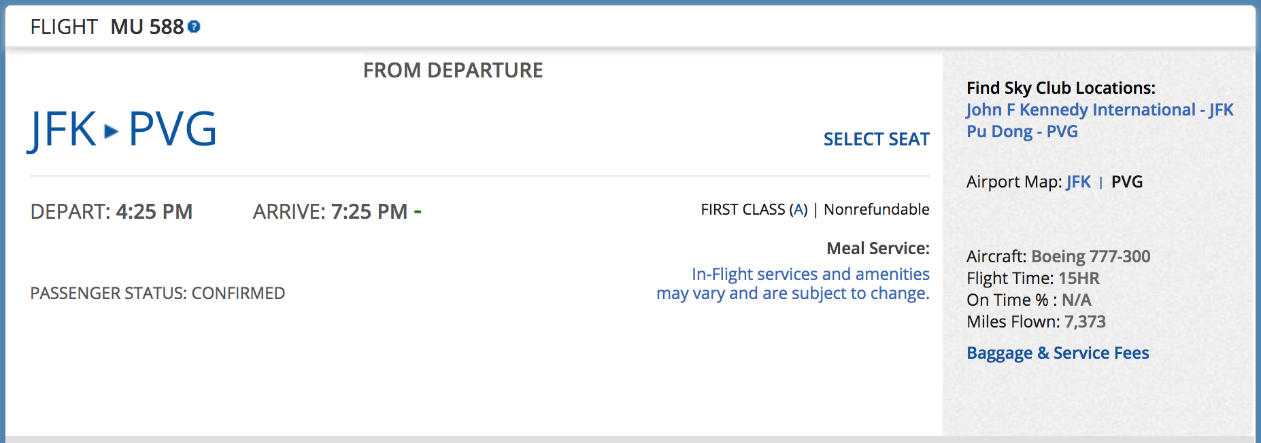This screenshot has width=1261, height=443.
Task: Open the SELECT SEAT link
Action: point(876,139)
